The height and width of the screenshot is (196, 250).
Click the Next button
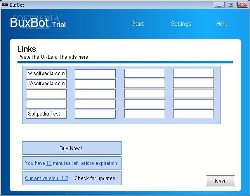pyautogui.click(x=220, y=181)
